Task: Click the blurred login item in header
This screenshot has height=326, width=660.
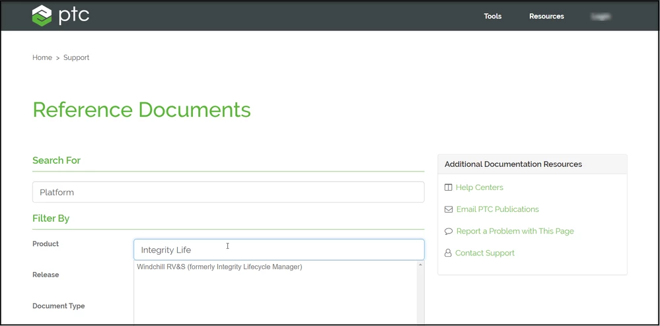Action: [601, 16]
